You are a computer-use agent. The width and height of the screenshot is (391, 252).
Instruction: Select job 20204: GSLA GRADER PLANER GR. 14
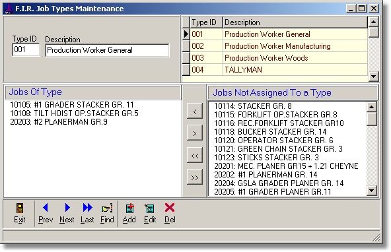coord(279,183)
